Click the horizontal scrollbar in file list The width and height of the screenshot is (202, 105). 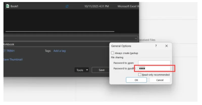60,32
